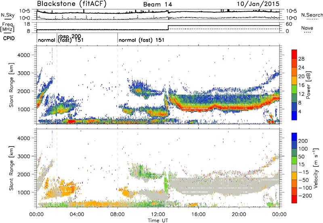Click the date "10/Jan/2015"
This screenshot has width=323, height=223.
click(258, 4)
